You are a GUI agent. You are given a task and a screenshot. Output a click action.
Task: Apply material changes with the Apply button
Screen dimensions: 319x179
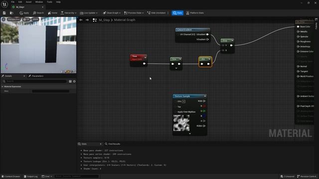click(24, 13)
